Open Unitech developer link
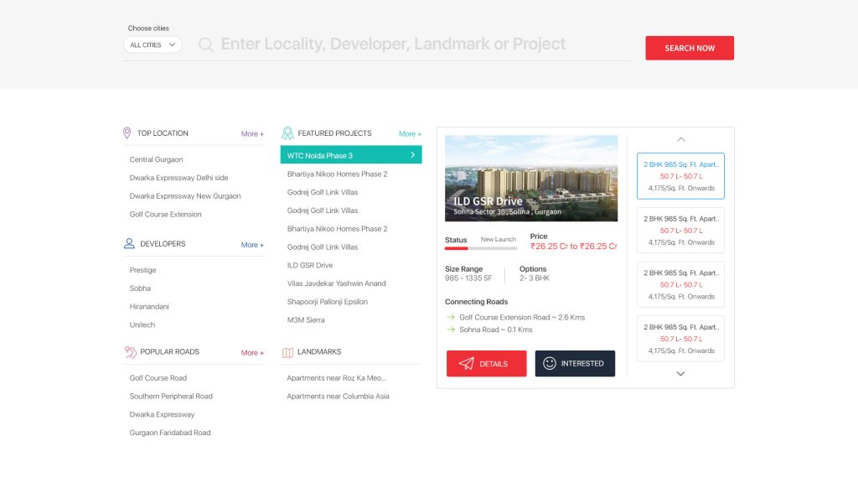This screenshot has width=858, height=483. (142, 325)
